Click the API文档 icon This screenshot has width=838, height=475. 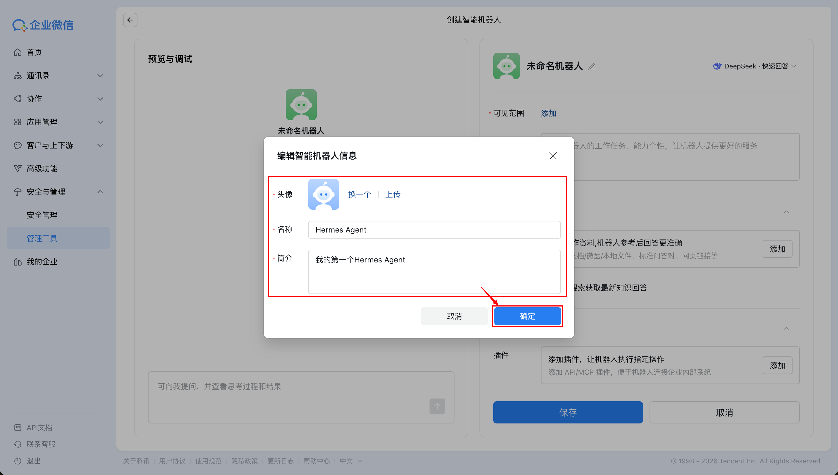coord(18,427)
